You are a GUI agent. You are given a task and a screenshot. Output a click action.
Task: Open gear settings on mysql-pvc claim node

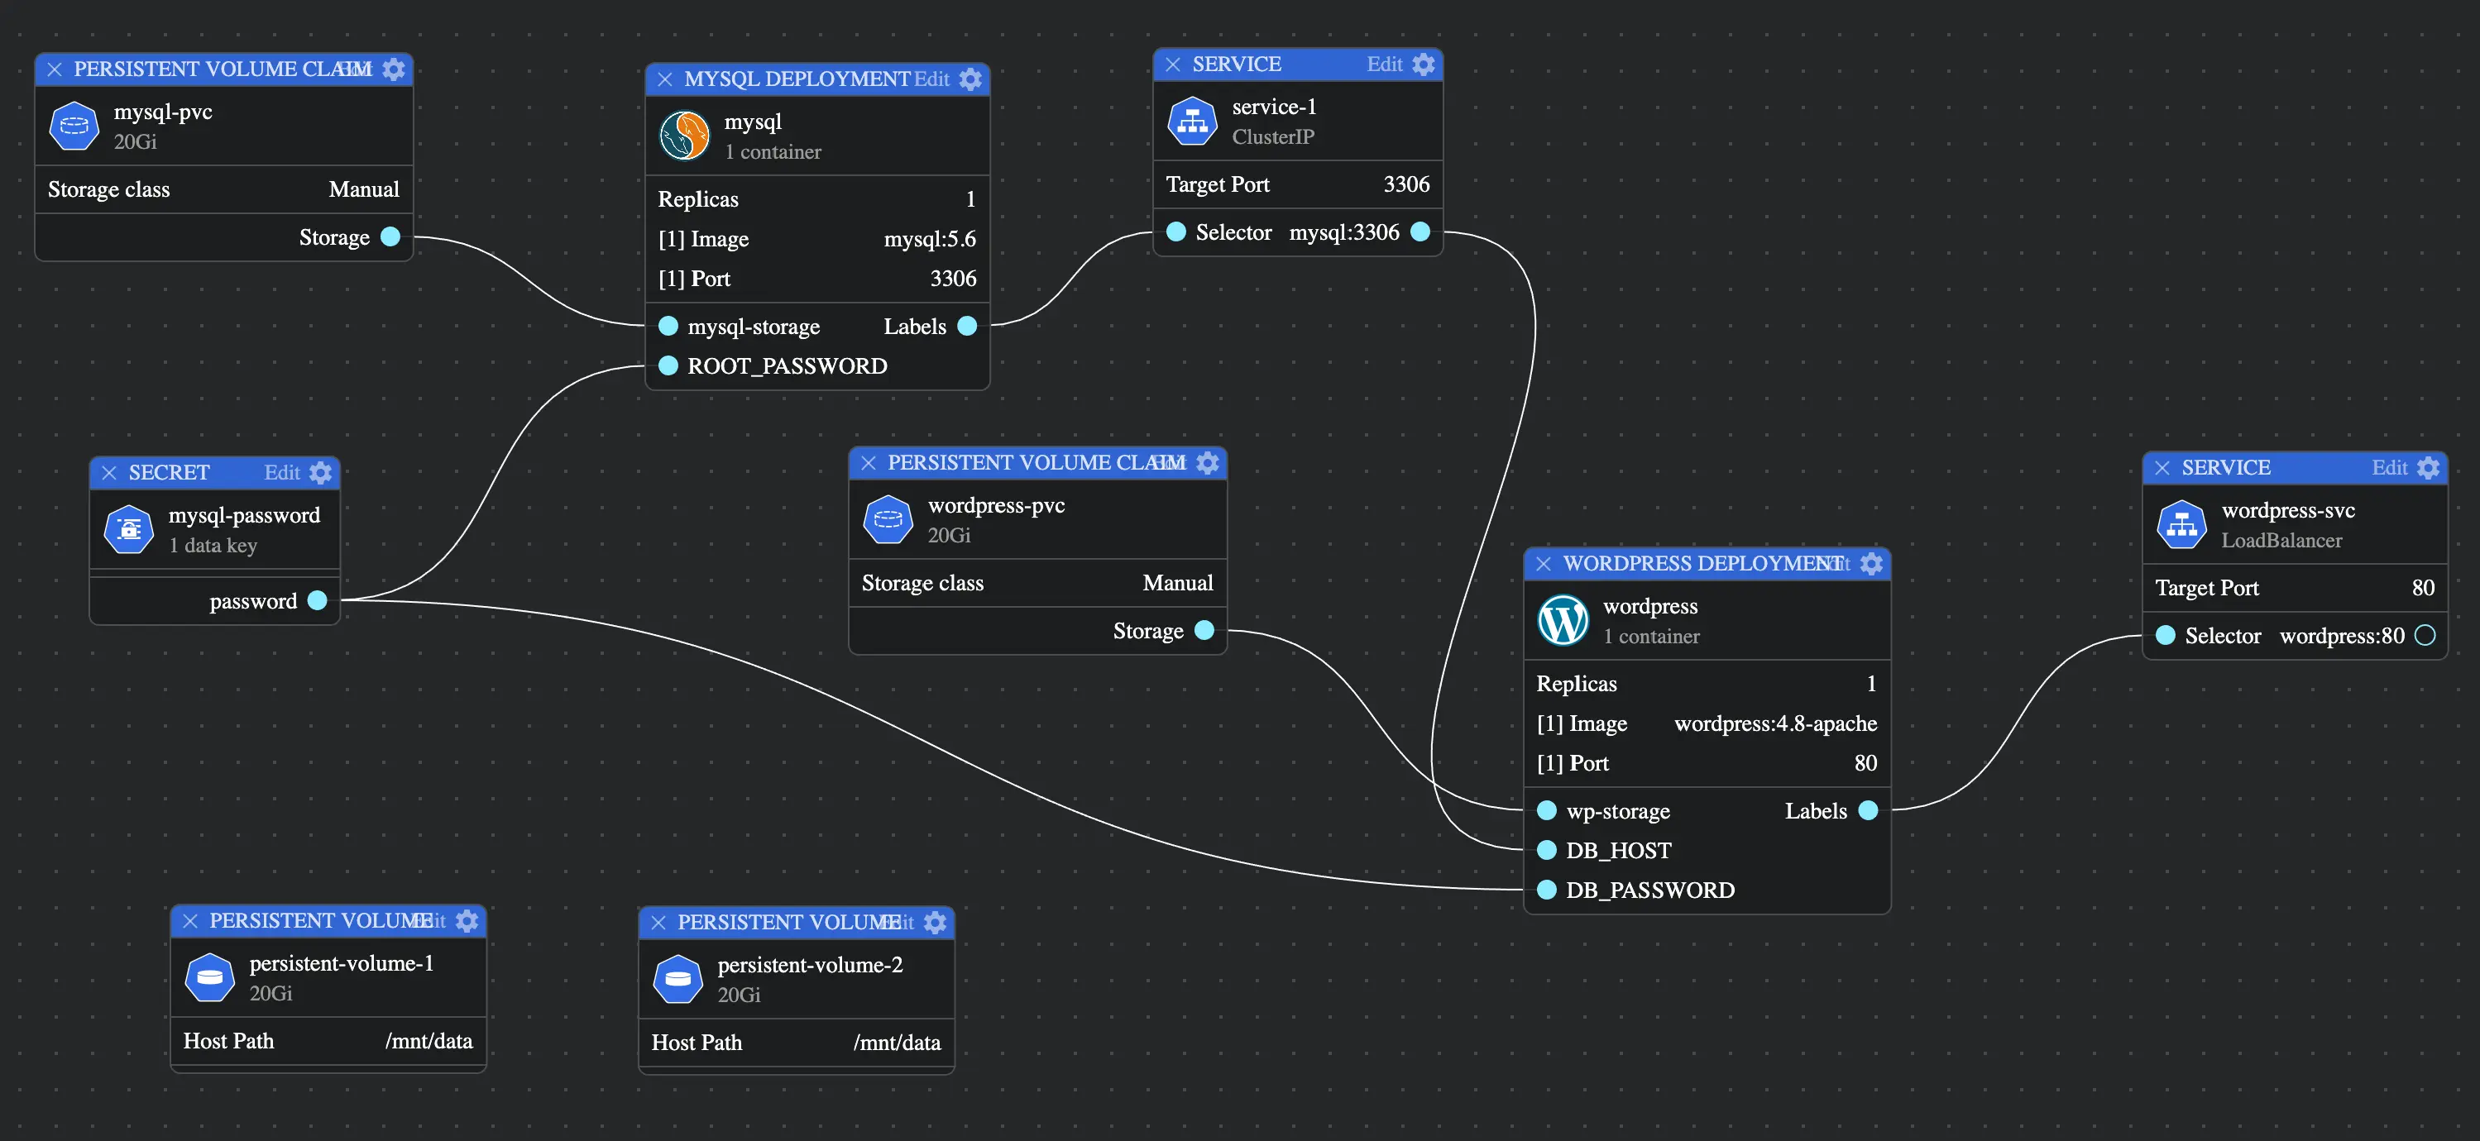click(x=394, y=69)
